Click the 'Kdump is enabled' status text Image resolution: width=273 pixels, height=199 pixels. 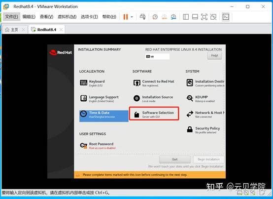[205, 101]
